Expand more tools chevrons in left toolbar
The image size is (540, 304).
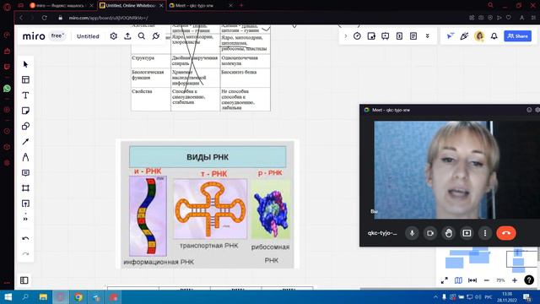click(x=25, y=219)
